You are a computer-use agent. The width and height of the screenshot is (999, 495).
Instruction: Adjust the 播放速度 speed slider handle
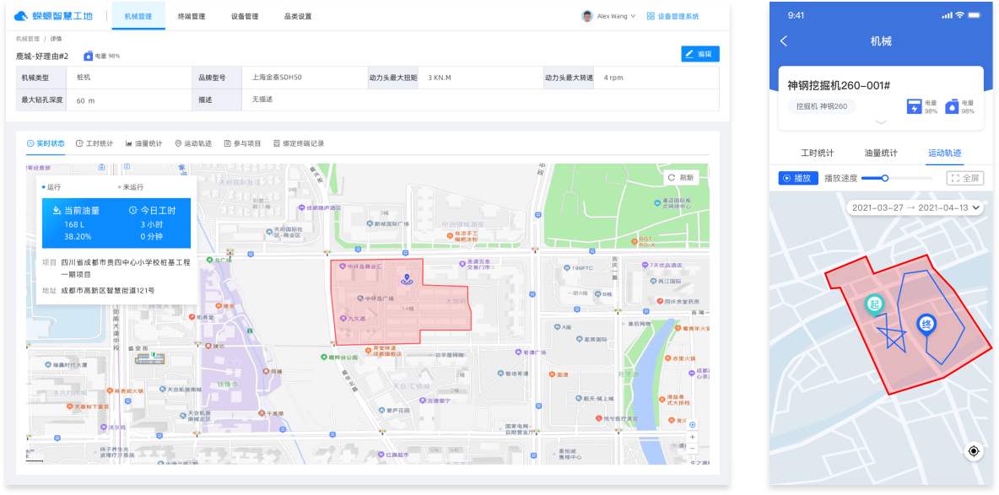(x=884, y=178)
